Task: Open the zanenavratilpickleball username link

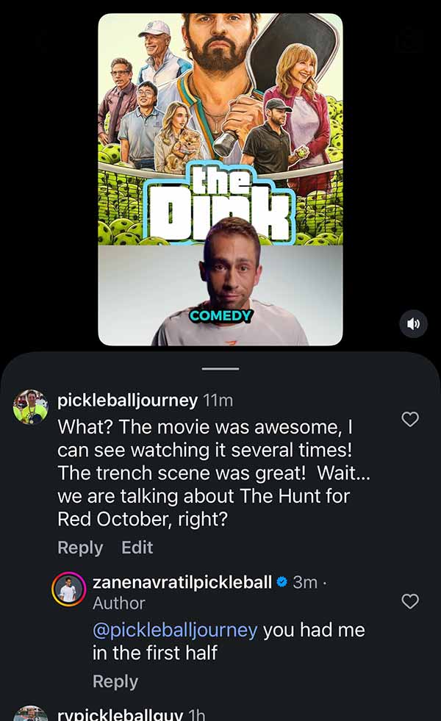Action: [182, 583]
